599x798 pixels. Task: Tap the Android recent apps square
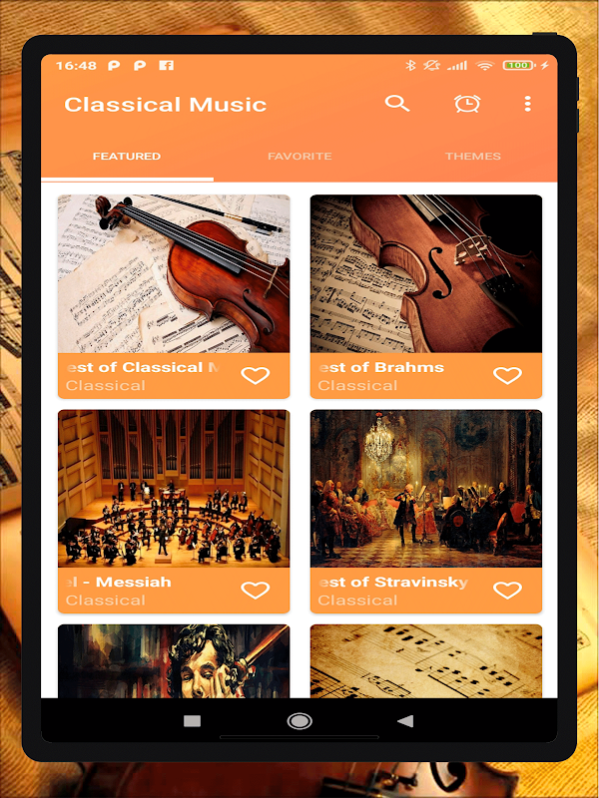(192, 720)
